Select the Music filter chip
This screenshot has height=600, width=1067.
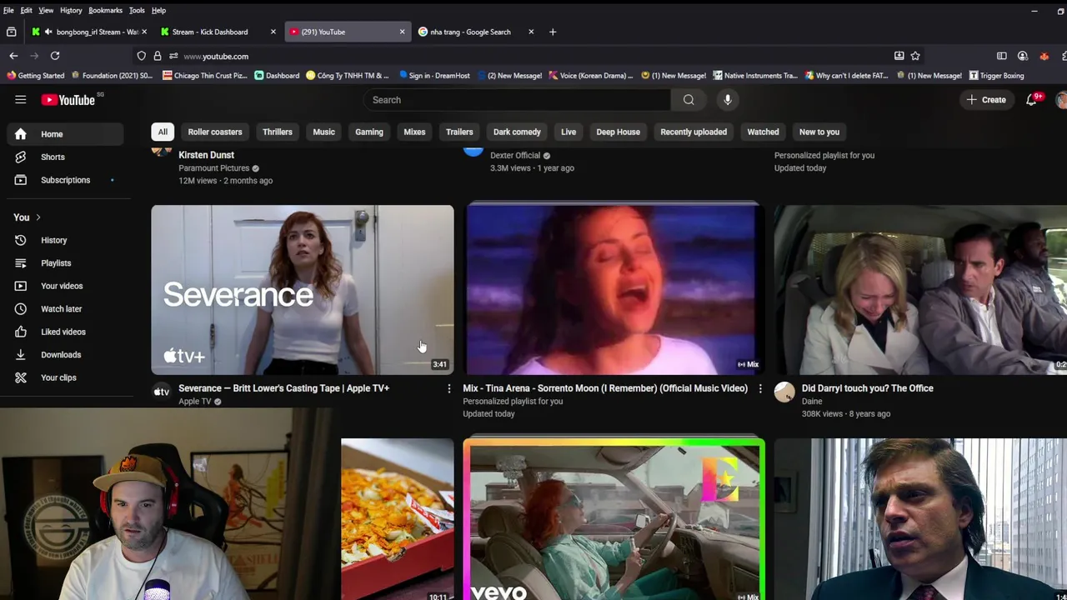pos(323,132)
